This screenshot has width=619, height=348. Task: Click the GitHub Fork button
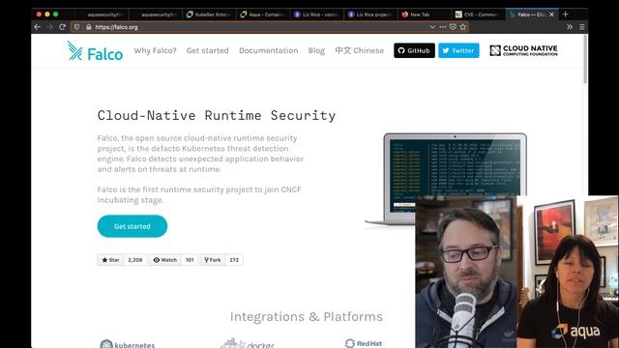click(x=213, y=260)
